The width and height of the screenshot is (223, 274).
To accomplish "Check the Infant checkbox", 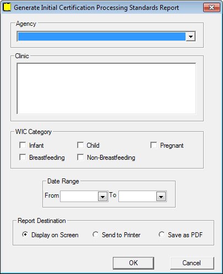I will [23, 145].
